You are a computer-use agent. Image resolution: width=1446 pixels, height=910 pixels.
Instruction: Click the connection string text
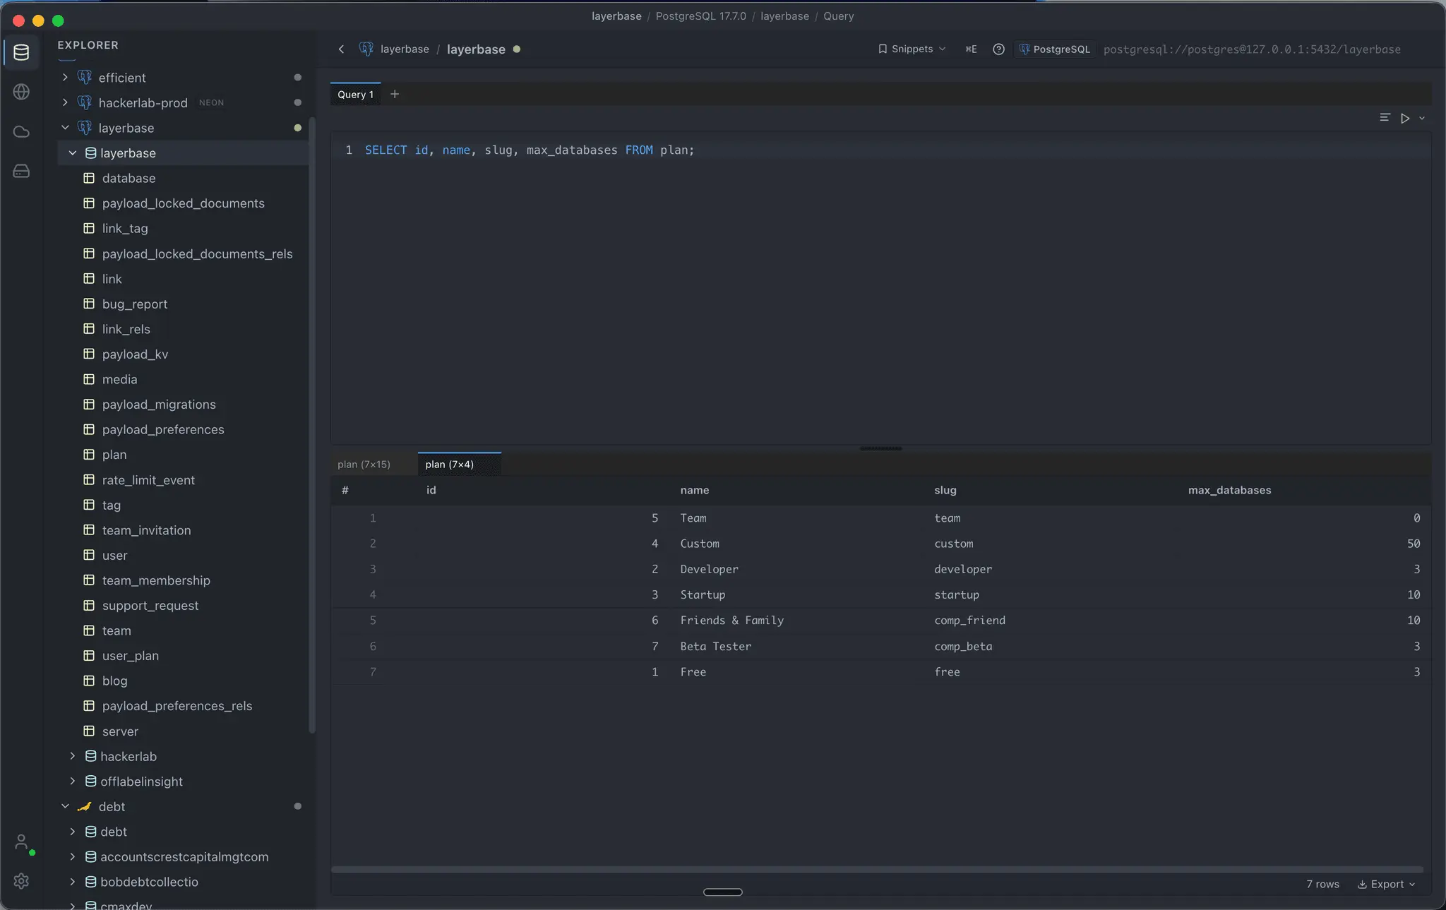click(1252, 49)
